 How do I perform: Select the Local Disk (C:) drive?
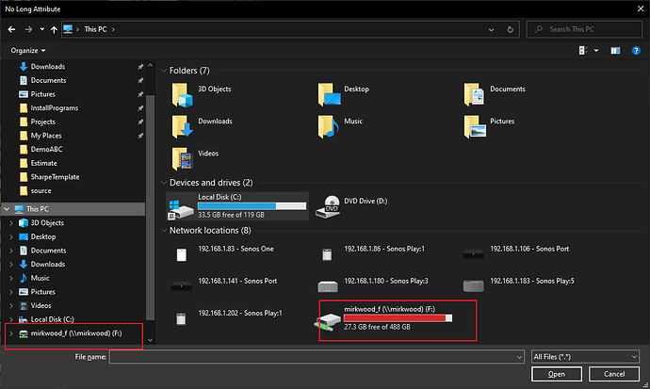click(237, 204)
